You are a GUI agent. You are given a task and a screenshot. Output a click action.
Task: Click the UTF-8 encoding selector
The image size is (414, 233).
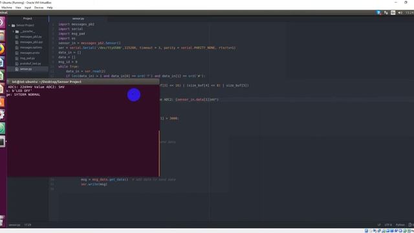tap(388, 225)
